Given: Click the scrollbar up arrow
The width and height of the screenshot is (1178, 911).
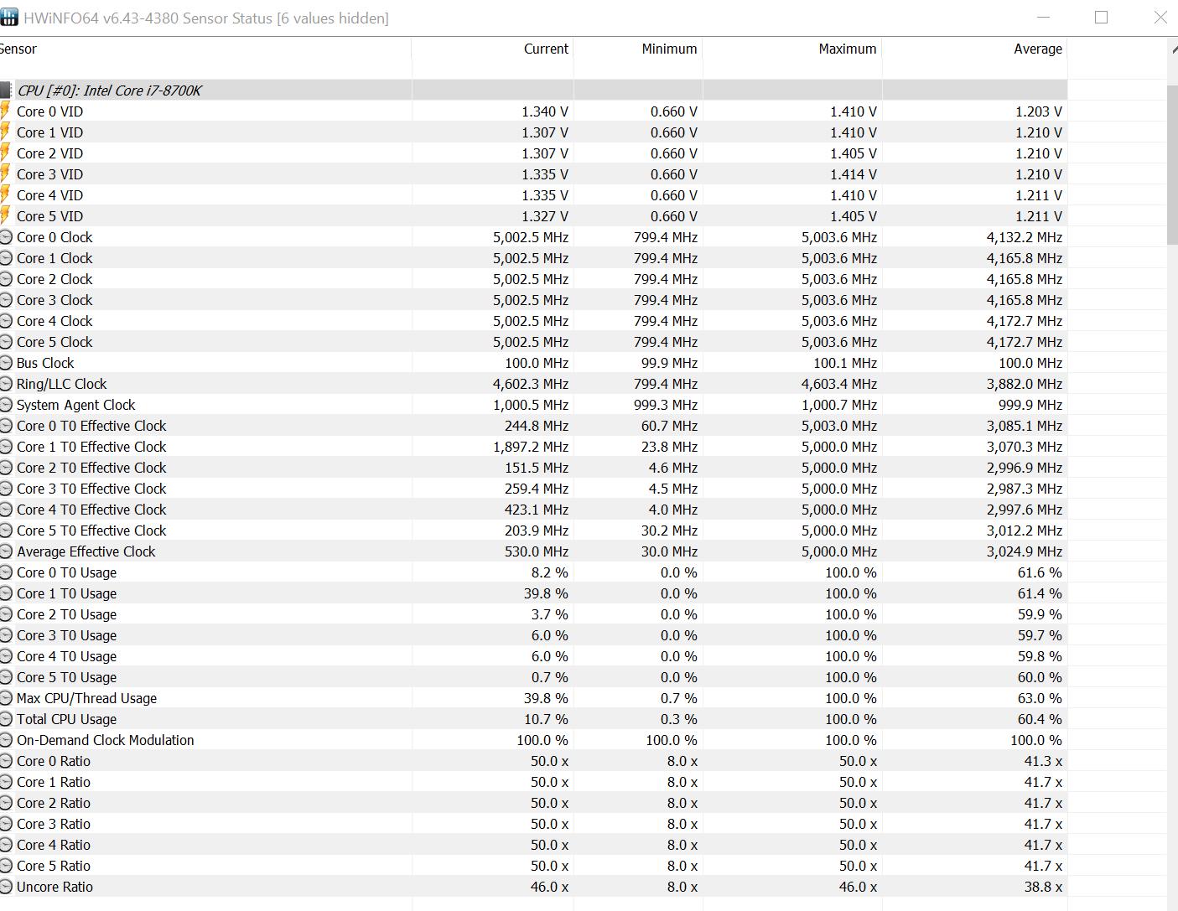Looking at the screenshot, I should pyautogui.click(x=1173, y=50).
